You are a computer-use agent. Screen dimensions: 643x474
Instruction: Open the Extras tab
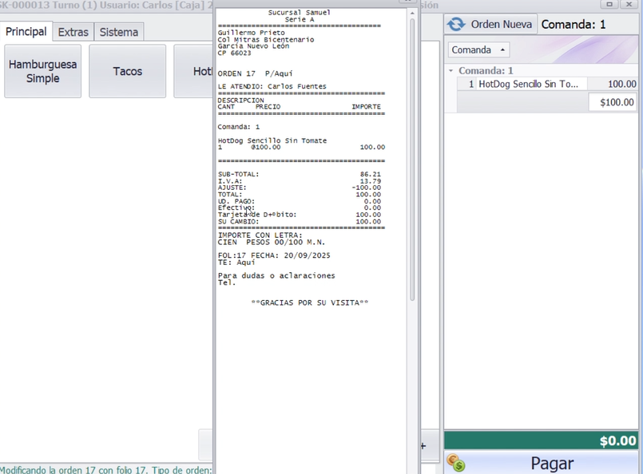[x=73, y=32]
